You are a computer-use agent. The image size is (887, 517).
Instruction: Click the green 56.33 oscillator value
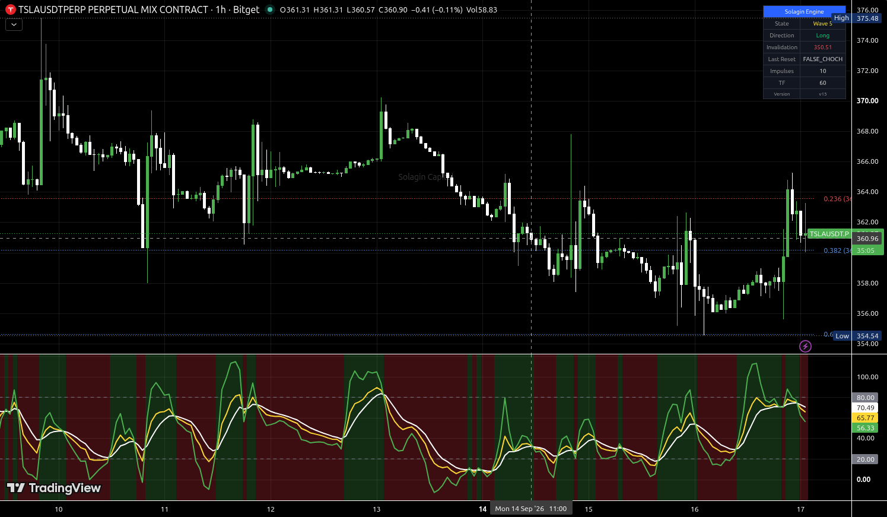point(865,428)
